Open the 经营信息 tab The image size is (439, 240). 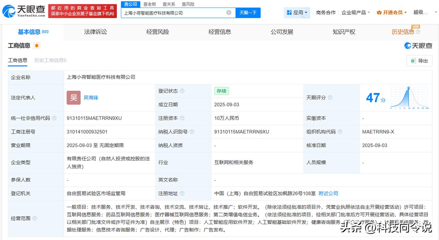[x=220, y=32]
